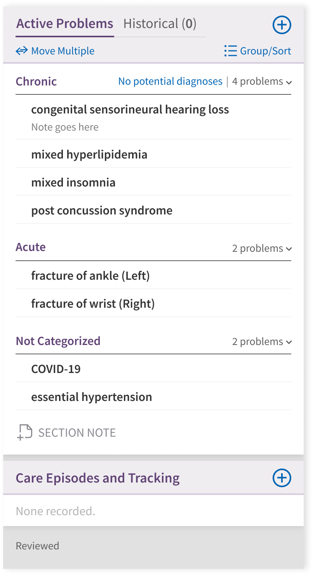This screenshot has width=313, height=575.
Task: Switch to the Historical tab
Action: pyautogui.click(x=160, y=24)
